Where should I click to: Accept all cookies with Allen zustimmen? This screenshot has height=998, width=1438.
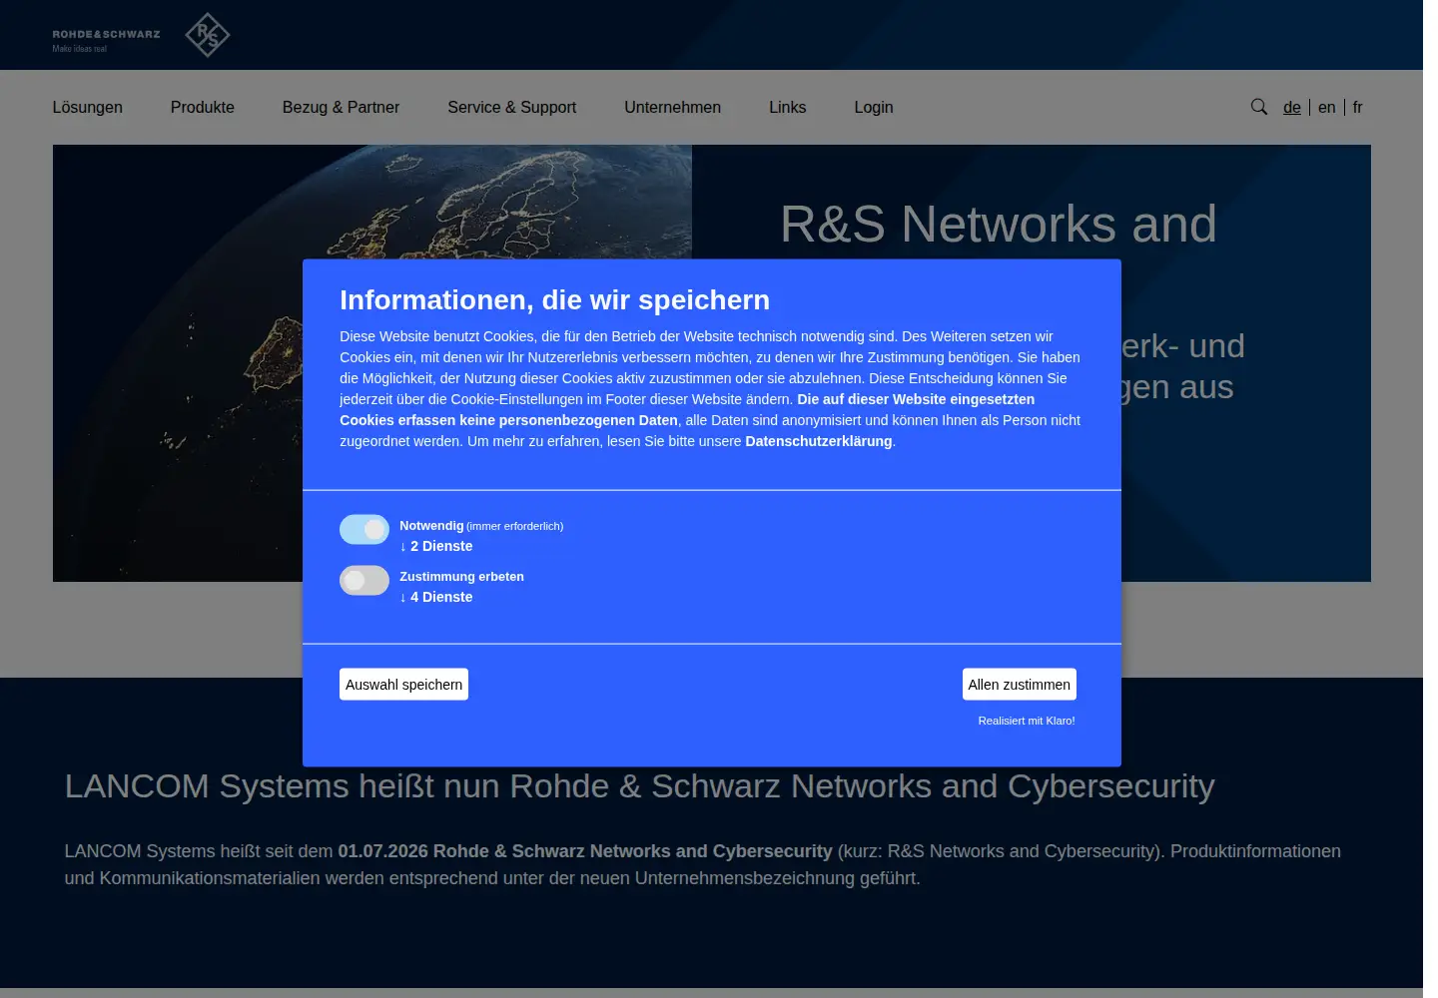(1020, 685)
